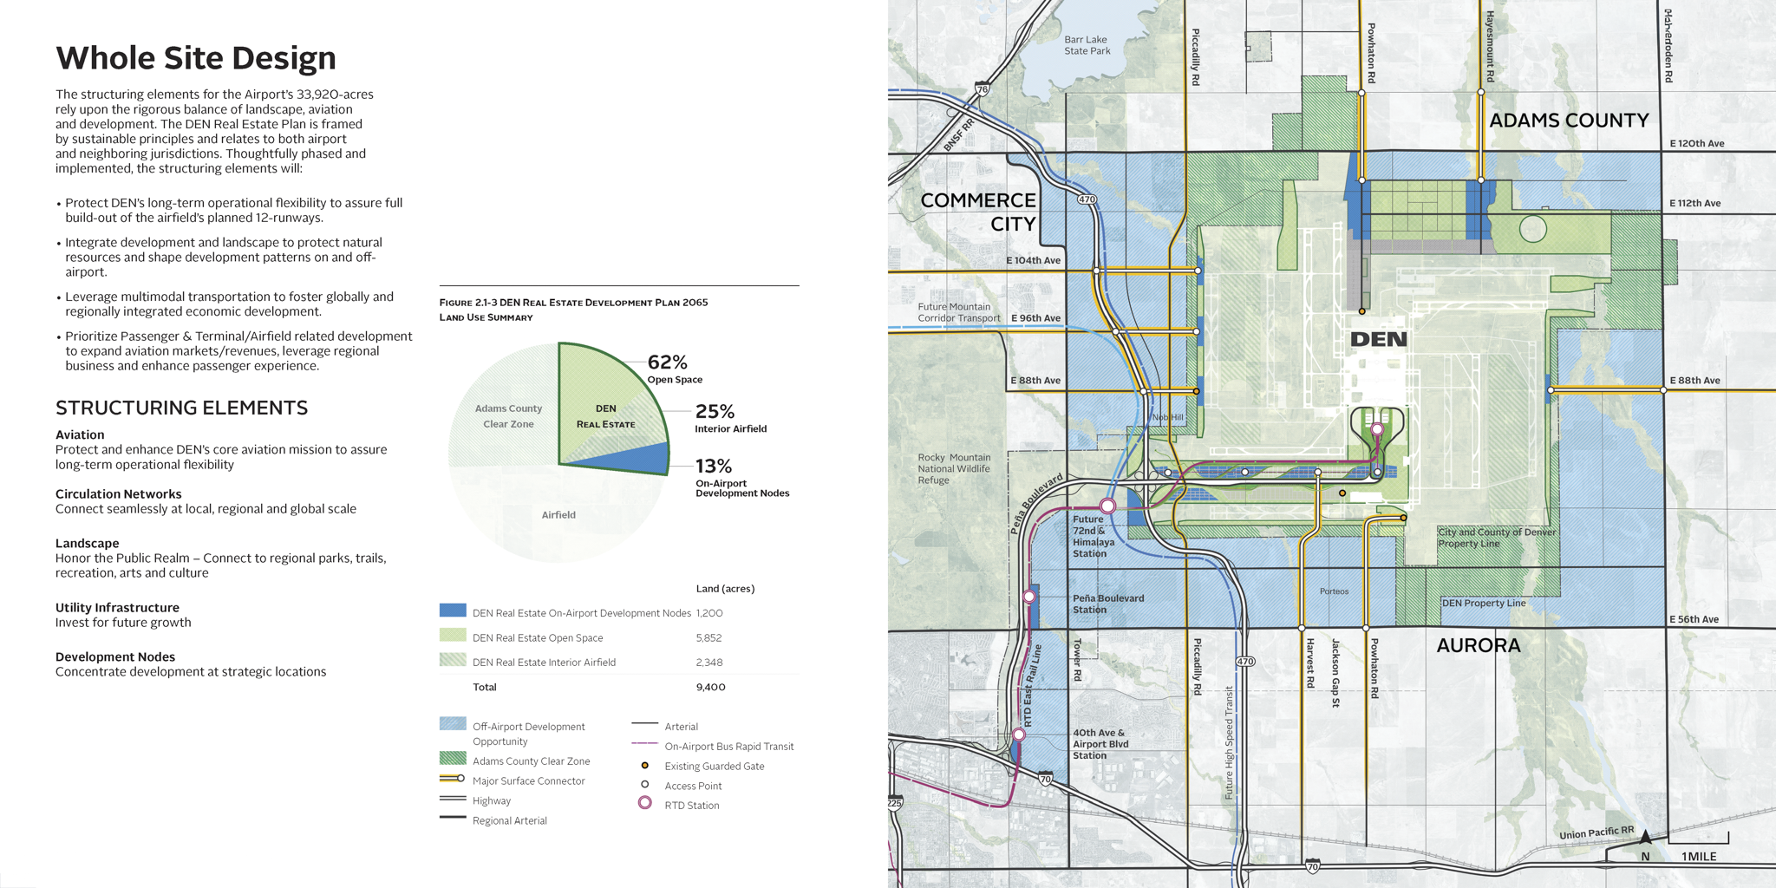Open the Barr Lake State Park area
Screen dimensions: 1776x888
tap(1087, 45)
